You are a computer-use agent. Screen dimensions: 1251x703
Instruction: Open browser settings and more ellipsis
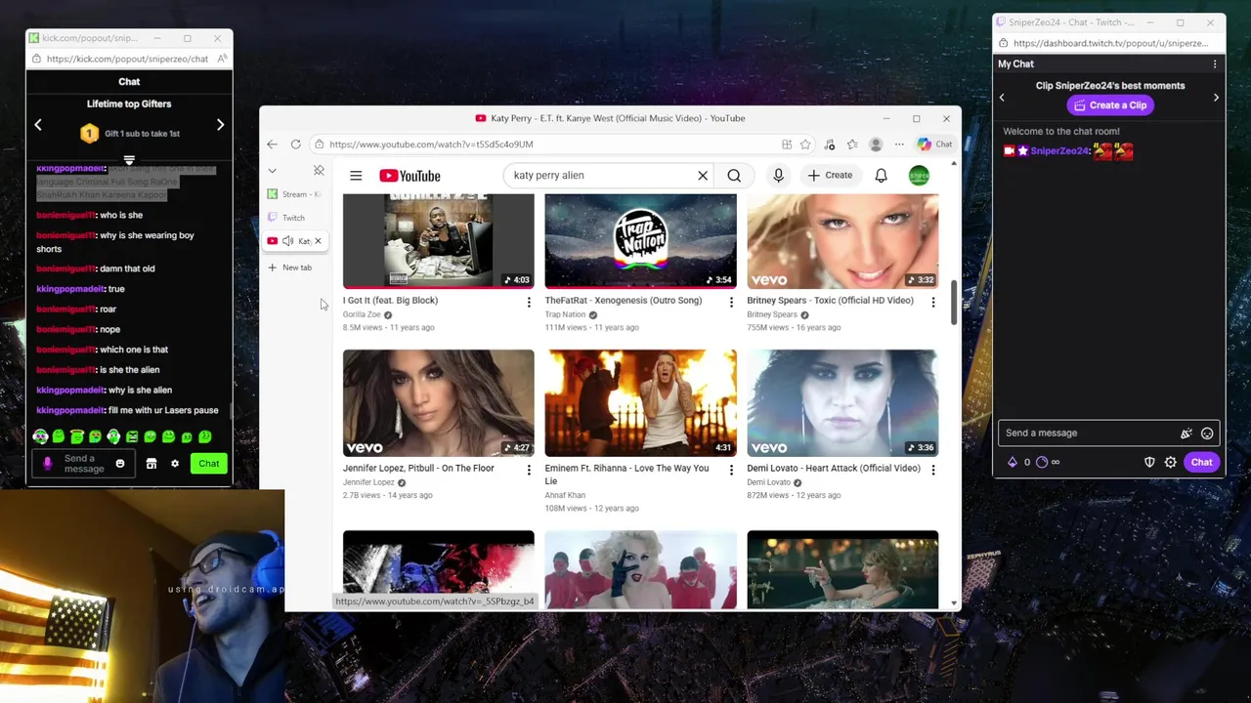pos(899,145)
